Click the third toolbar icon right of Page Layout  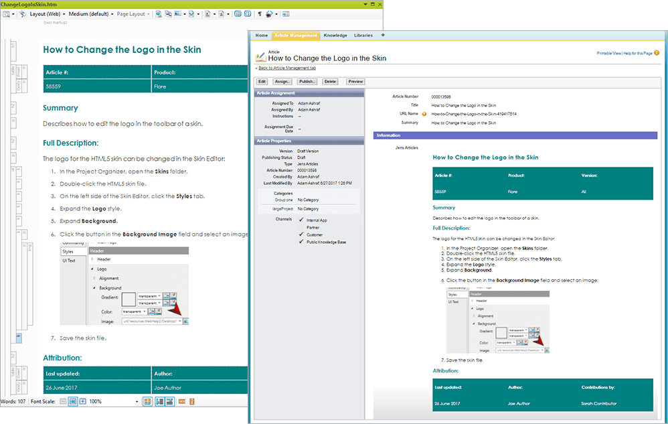click(x=177, y=14)
